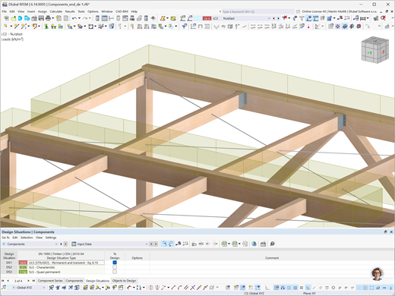
Task: Click the Print icon in toolbar
Action: point(48,18)
